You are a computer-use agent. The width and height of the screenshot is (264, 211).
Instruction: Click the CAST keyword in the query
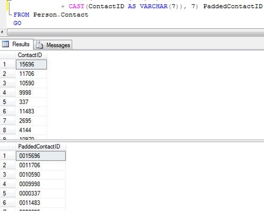click(77, 6)
